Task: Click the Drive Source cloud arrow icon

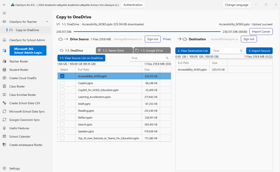Action: point(63,39)
